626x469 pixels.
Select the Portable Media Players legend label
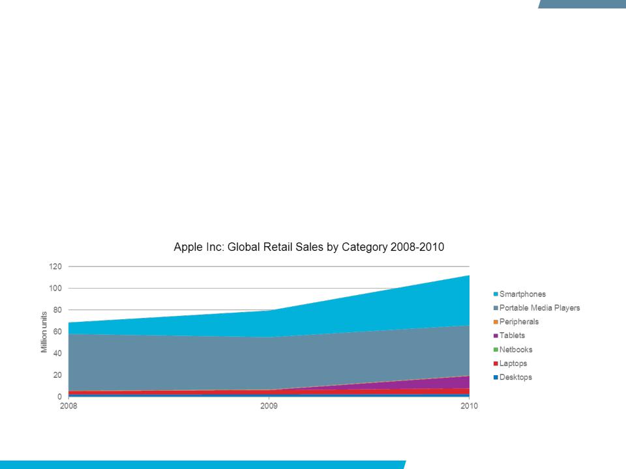pyautogui.click(x=540, y=308)
